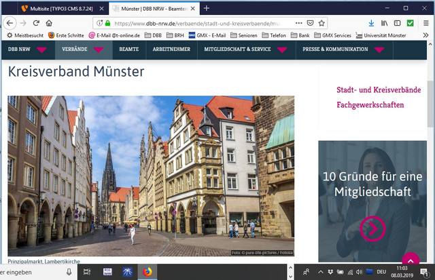
Task: Click the page vertical scrollbar thumb
Action: [x=430, y=104]
